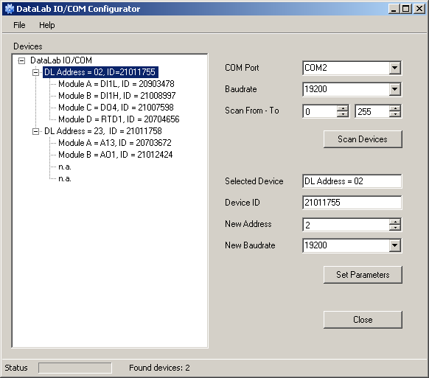
Task: Click the Selected Device text field
Action: 352,181
